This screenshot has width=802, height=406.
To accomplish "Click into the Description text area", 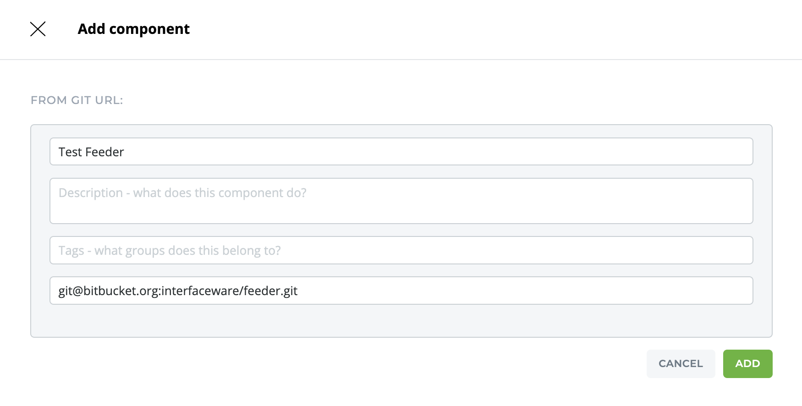I will pyautogui.click(x=401, y=201).
